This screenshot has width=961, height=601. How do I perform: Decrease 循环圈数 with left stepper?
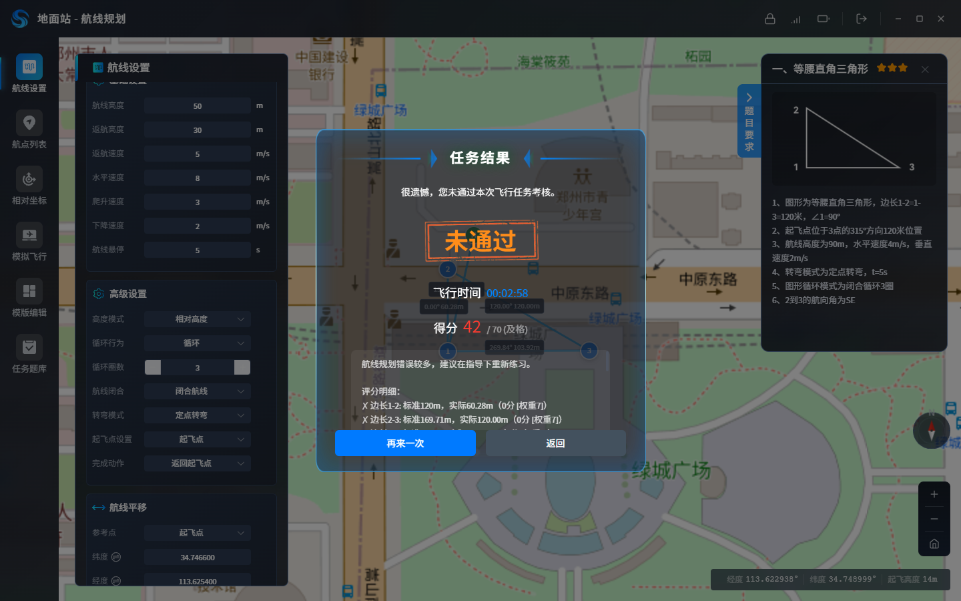click(153, 367)
